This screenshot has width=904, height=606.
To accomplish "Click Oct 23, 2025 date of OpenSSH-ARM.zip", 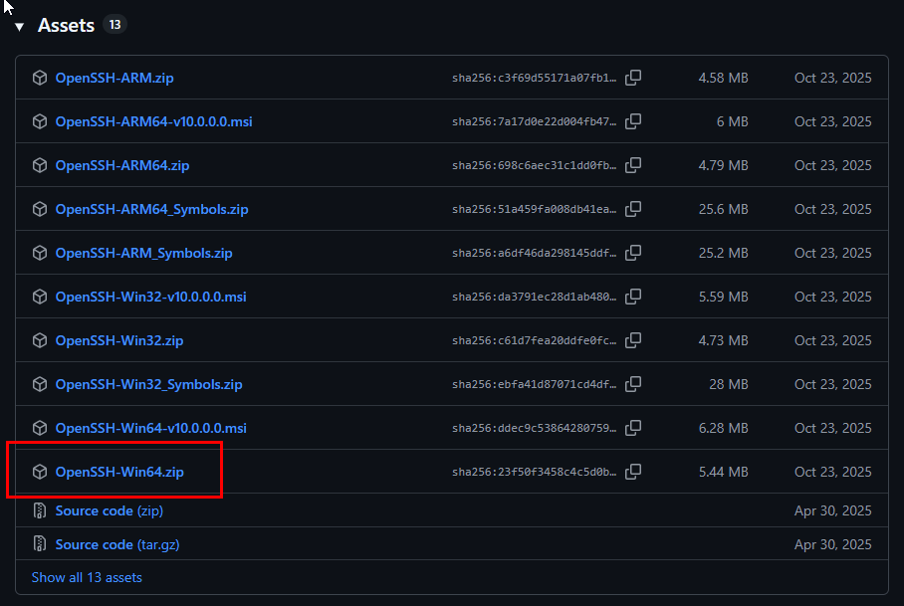I will [x=832, y=78].
